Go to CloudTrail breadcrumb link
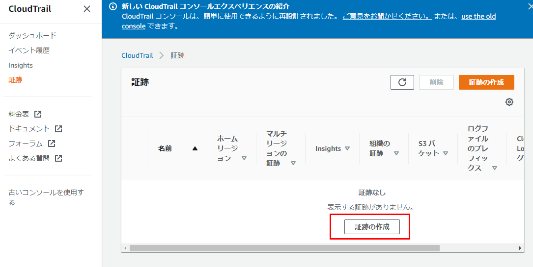Image resolution: width=533 pixels, height=267 pixels. [137, 55]
